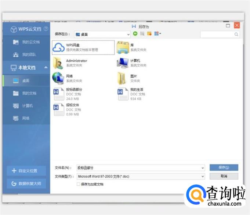Select 桌面 under local documents

point(26,81)
